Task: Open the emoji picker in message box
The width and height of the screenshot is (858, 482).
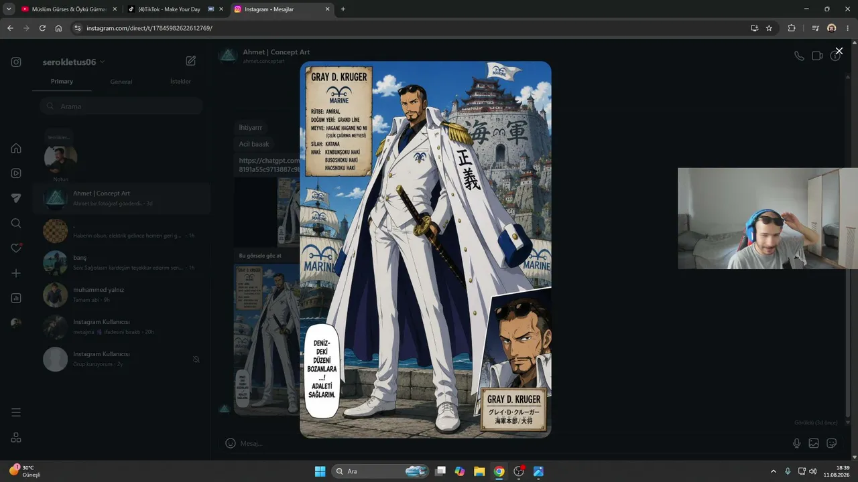Action: point(231,443)
